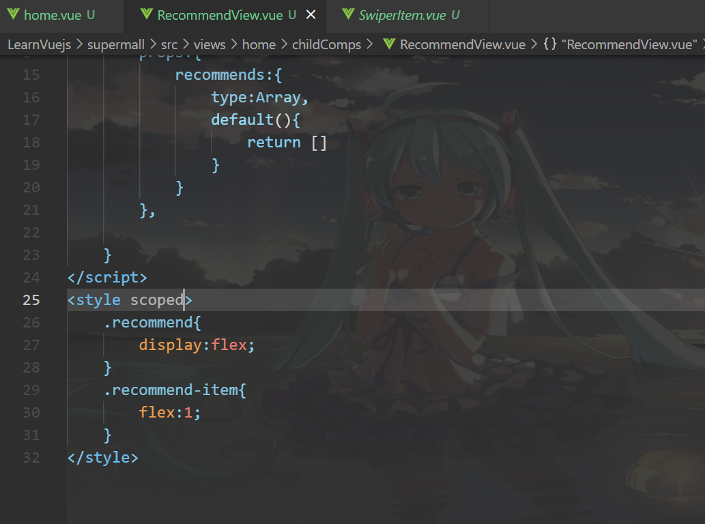Screen dimensions: 705x524
Task: Click git status U on SwiperItem.vue tab
Action: [455, 15]
